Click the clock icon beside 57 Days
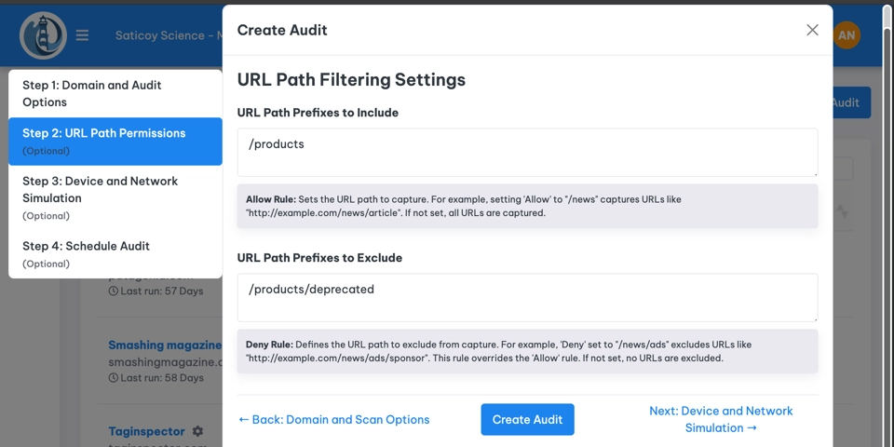The image size is (894, 447). (114, 291)
